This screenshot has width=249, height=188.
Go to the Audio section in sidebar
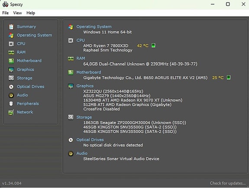coord(23,95)
